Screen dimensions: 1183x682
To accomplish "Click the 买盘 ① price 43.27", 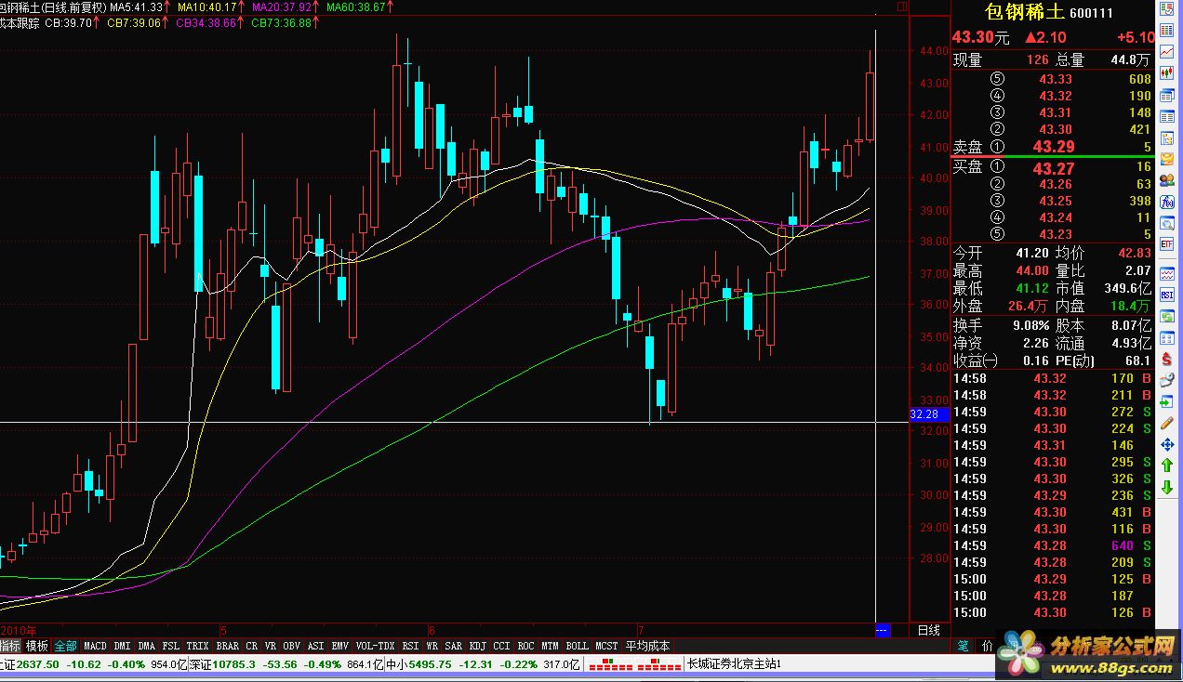I will click(x=1054, y=168).
